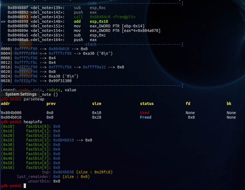The image size is (245, 190).
Task: Click address 0x804888f at del_note+139
Action: coord(18,8)
